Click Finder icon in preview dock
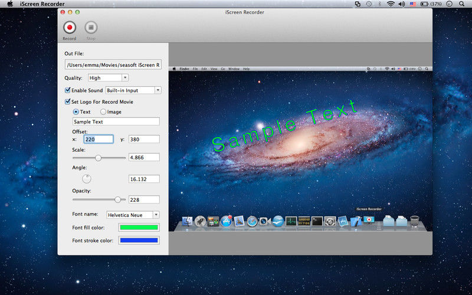 click(187, 221)
